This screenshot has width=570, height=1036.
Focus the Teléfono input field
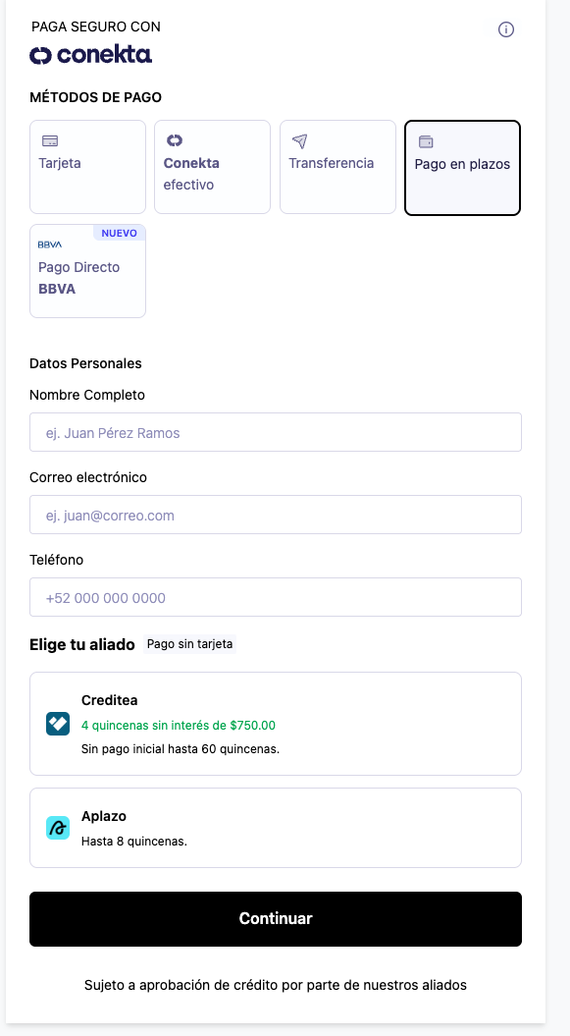tap(276, 597)
